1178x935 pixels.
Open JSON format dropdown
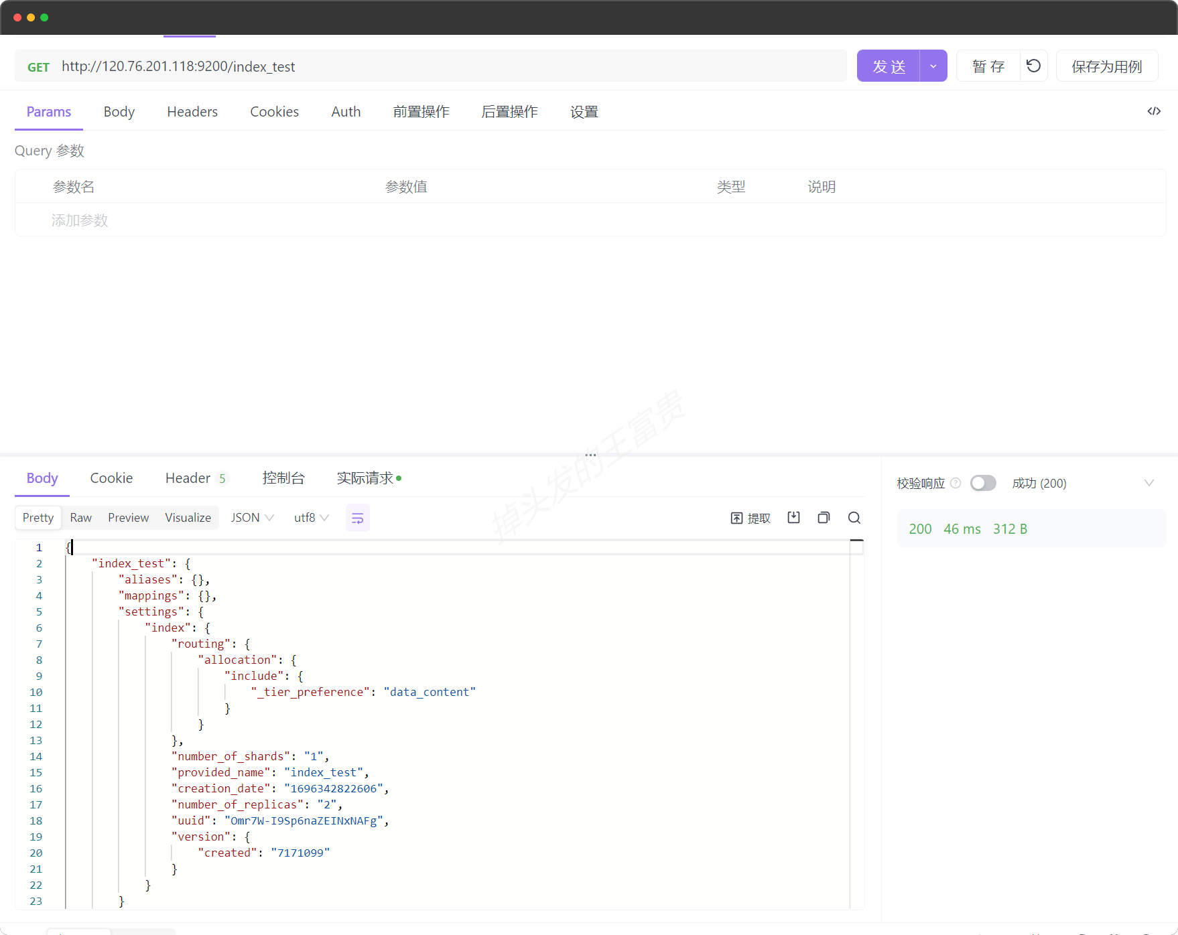coord(252,518)
